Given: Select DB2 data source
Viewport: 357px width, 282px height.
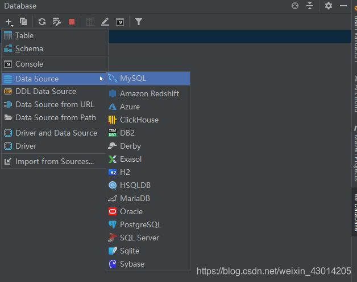Looking at the screenshot, I should point(148,133).
